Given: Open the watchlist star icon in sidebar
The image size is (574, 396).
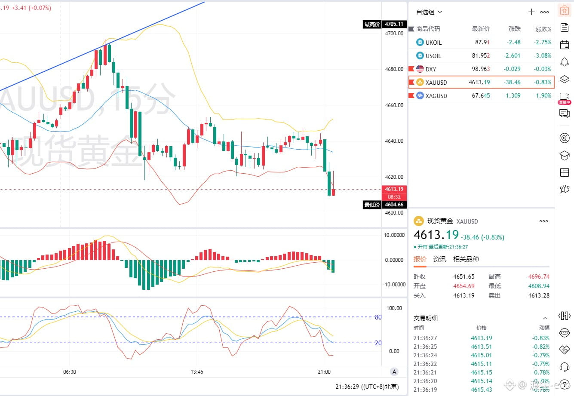Looking at the screenshot, I should coord(565,10).
